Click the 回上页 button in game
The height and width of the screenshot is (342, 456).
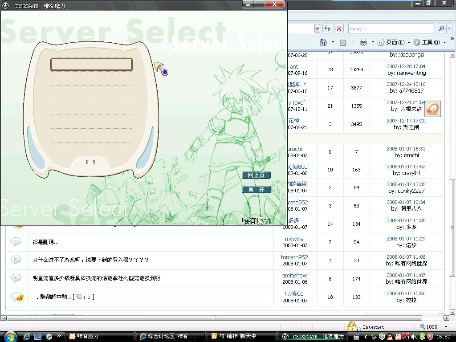point(256,175)
